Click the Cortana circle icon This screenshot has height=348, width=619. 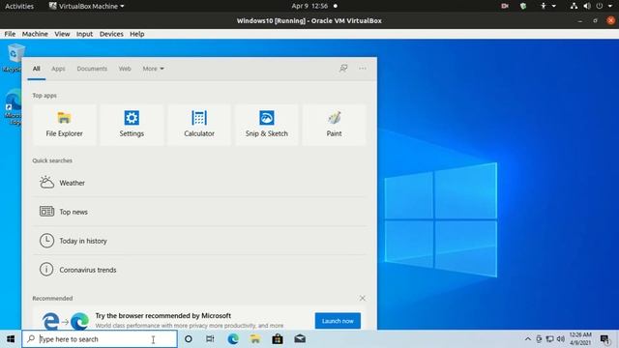coord(189,339)
